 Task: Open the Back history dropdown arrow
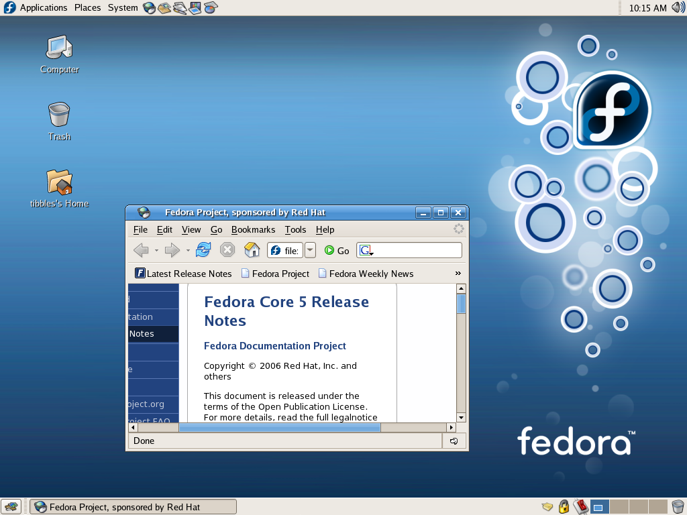pyautogui.click(x=156, y=251)
